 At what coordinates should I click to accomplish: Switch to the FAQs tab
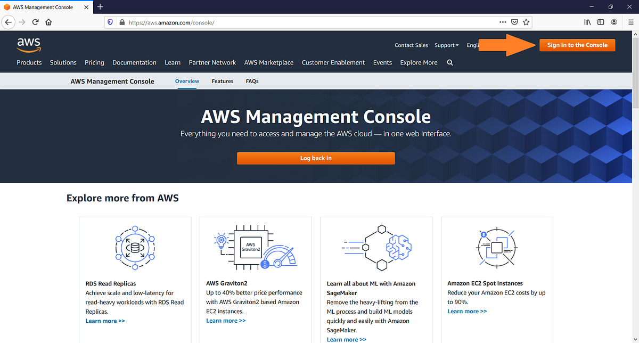click(x=252, y=81)
